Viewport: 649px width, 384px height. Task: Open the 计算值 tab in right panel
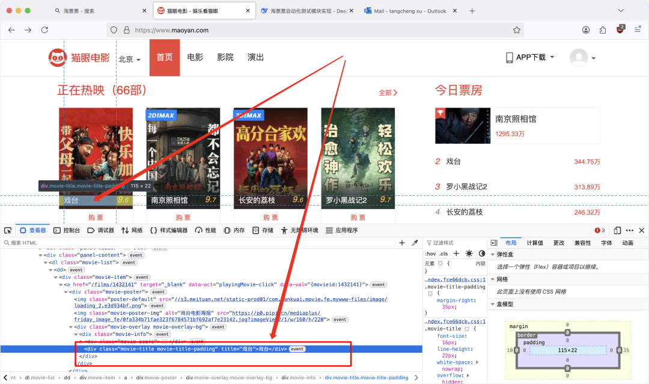pyautogui.click(x=534, y=242)
